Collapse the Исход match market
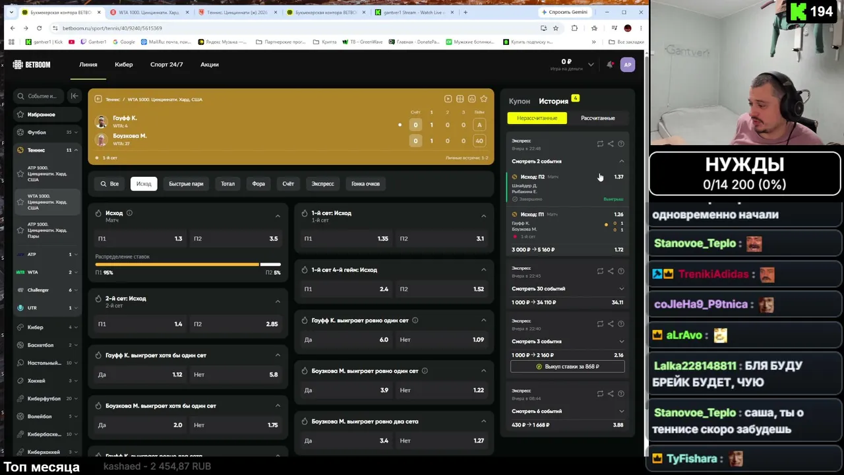 click(278, 216)
